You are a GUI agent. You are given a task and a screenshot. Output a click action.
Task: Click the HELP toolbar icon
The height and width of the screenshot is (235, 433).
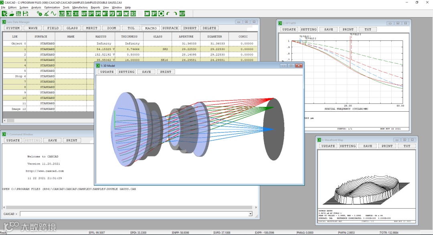pos(182,14)
